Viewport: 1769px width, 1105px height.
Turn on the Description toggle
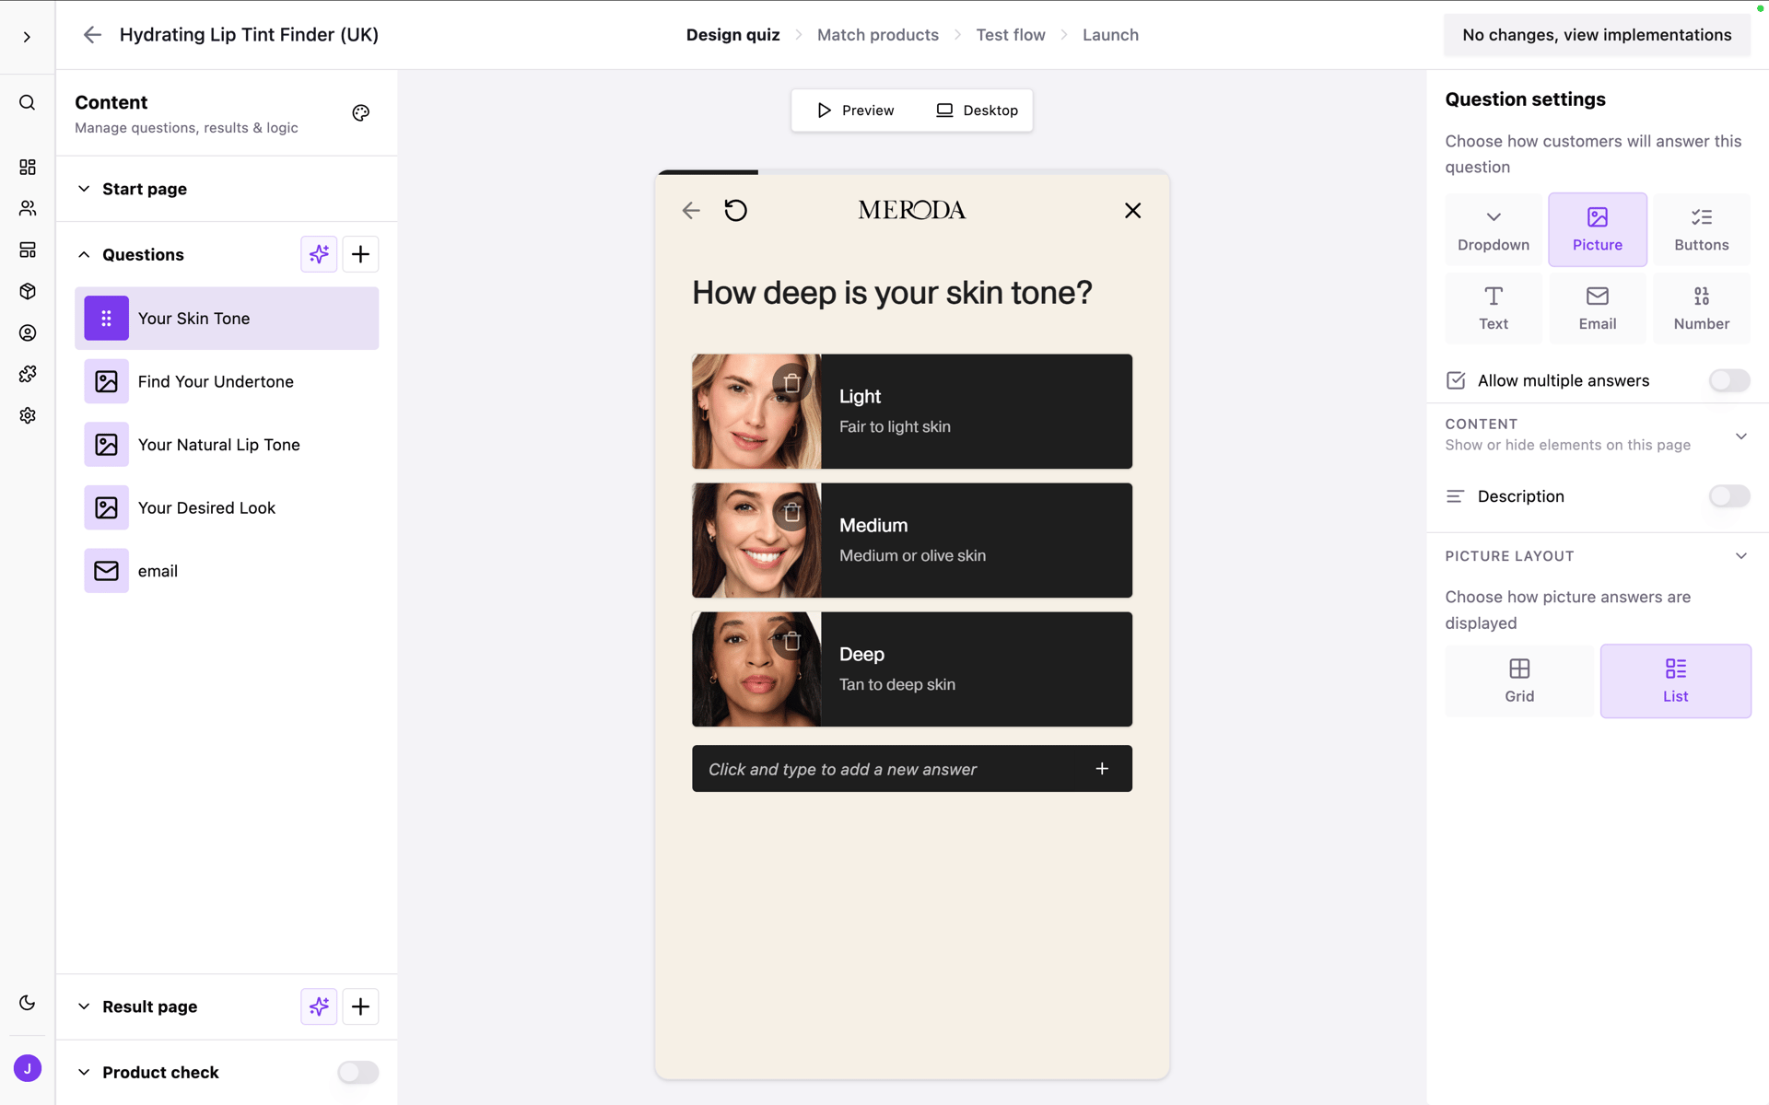(1728, 496)
